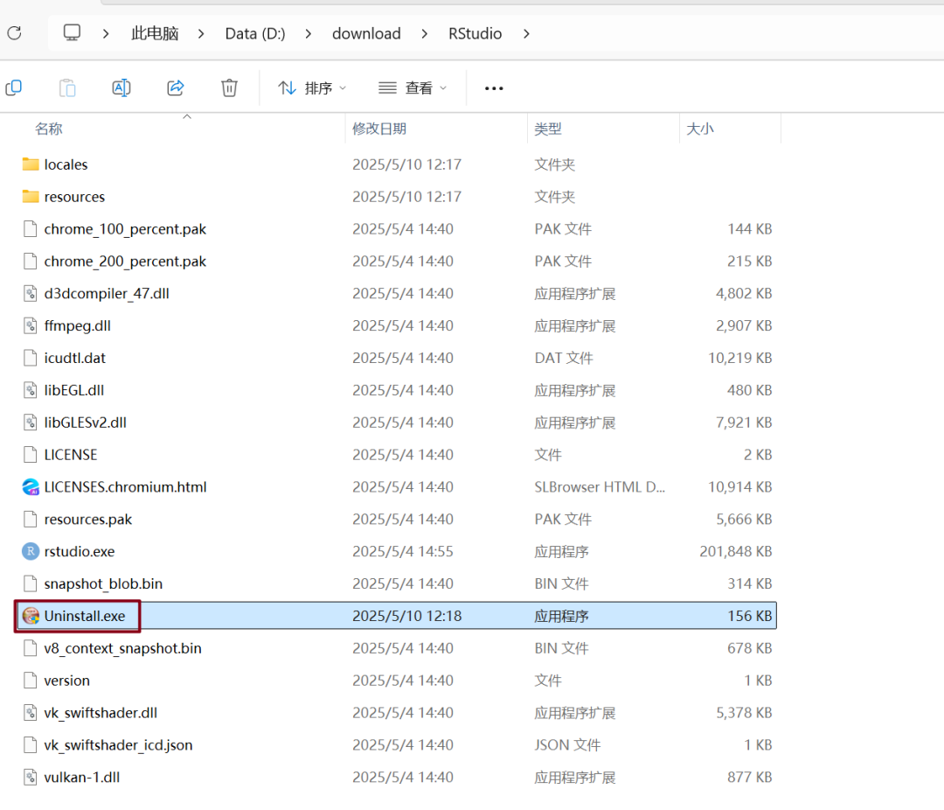Open the 查看 view dropdown

(413, 88)
